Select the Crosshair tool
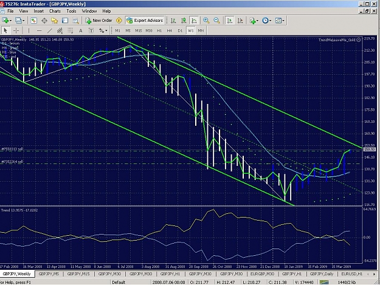Screen dimensions: 380x285 pyautogui.click(x=16, y=30)
